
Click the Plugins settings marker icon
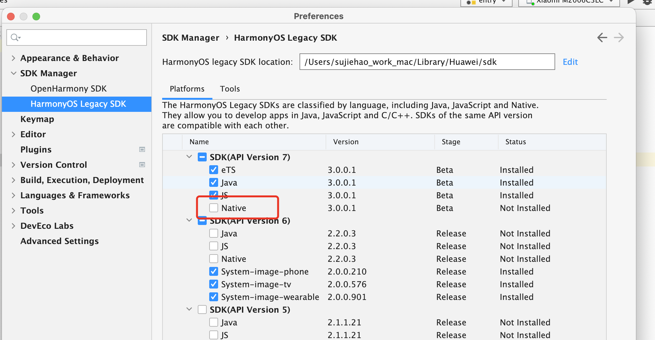click(142, 149)
